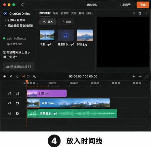Click the 录制 record button

[x=66, y=22]
